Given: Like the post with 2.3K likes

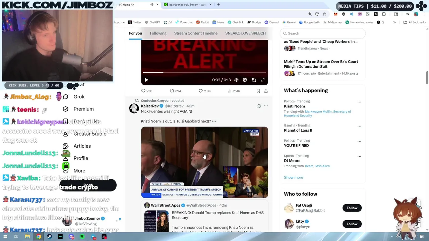Looking at the screenshot, I should tap(204, 91).
